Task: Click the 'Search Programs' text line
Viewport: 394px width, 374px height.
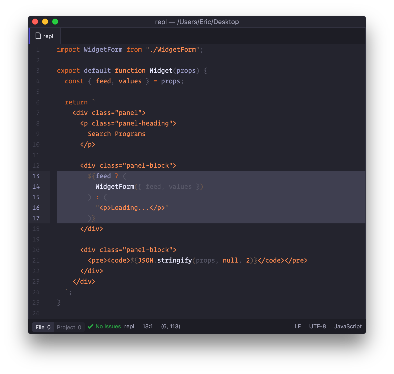Action: tap(117, 134)
